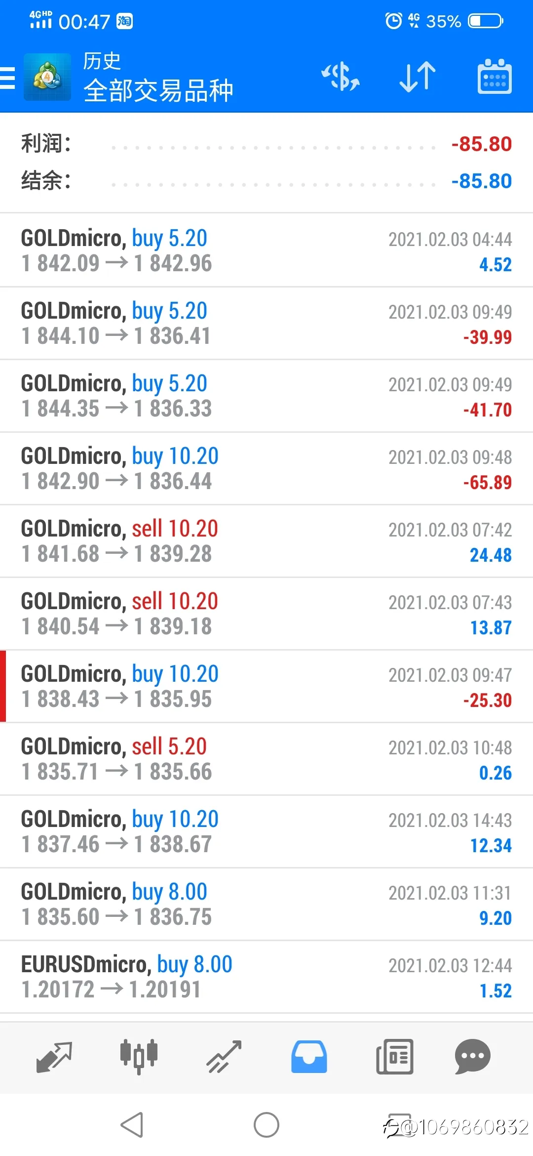The image size is (533, 1156).
Task: Open the currency symbol filter icon
Action: coord(341,77)
